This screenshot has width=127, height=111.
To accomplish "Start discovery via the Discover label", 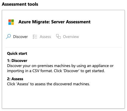I will [20, 37].
